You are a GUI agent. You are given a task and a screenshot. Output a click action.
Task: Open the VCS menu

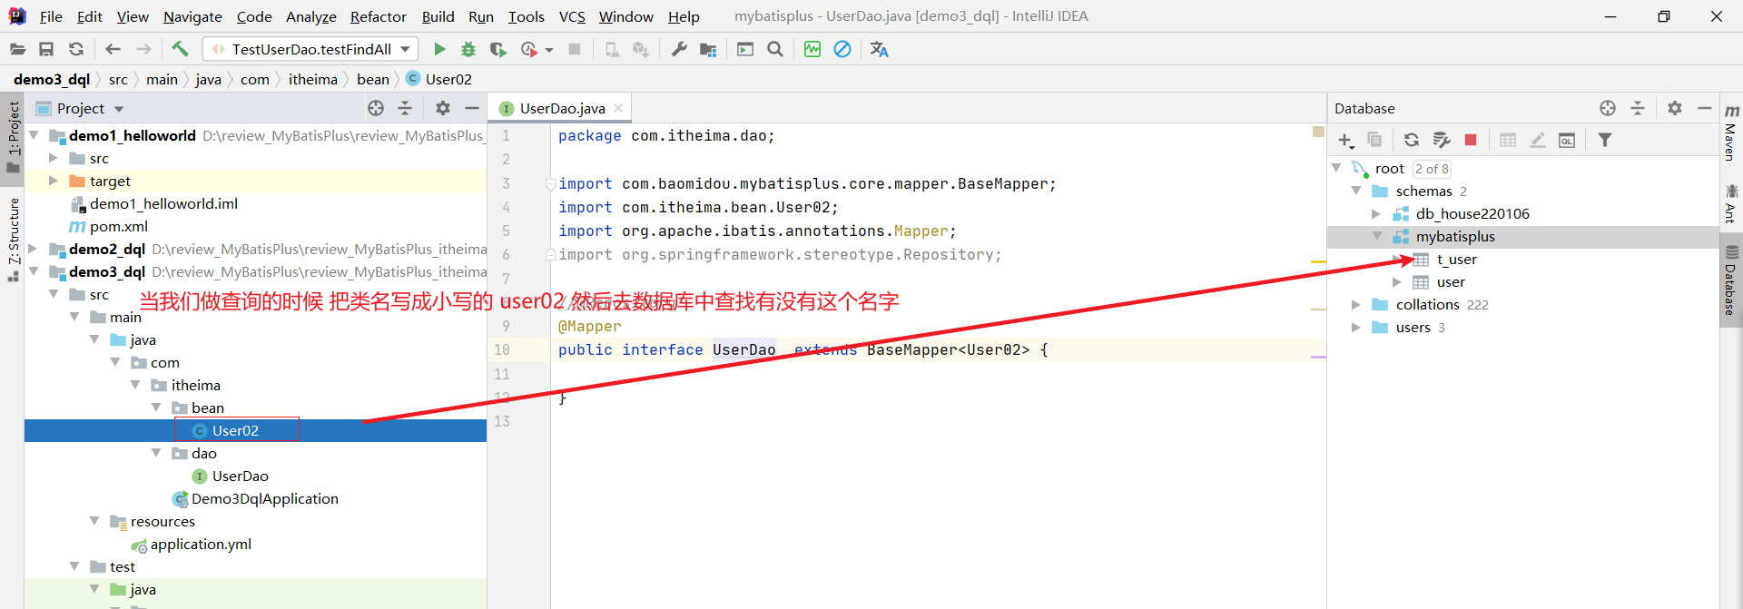click(572, 16)
